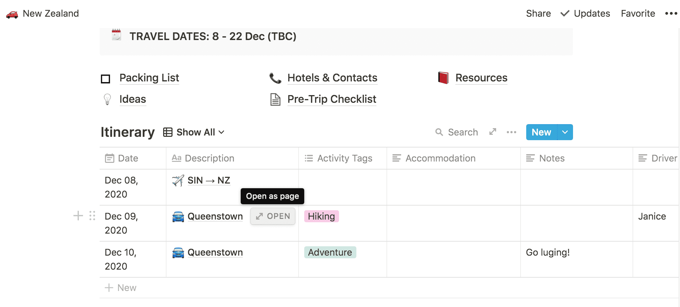Open the page options three-dot menu
The width and height of the screenshot is (680, 307).
671,14
